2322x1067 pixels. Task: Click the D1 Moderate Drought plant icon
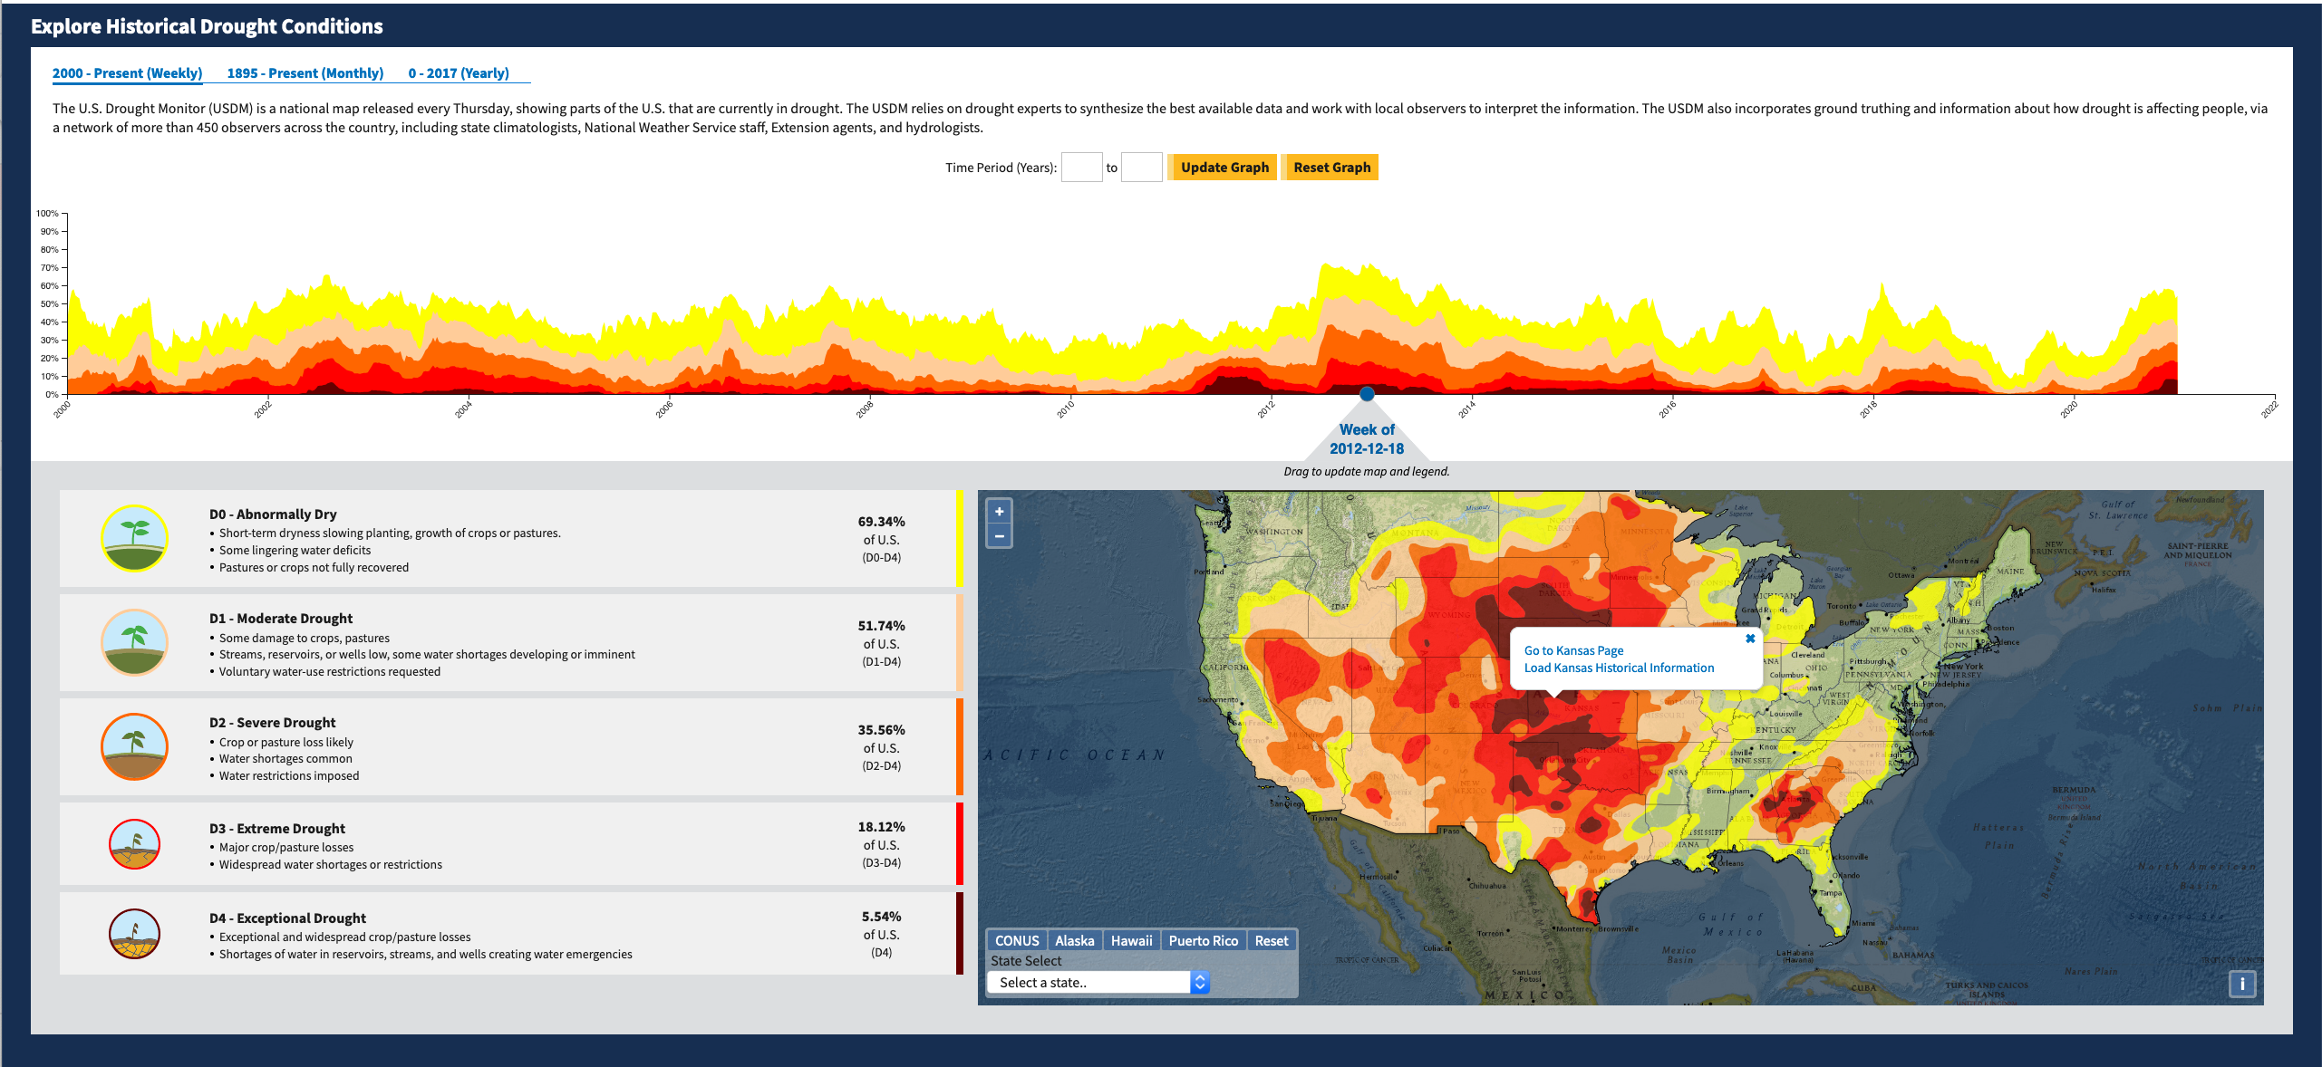click(134, 642)
